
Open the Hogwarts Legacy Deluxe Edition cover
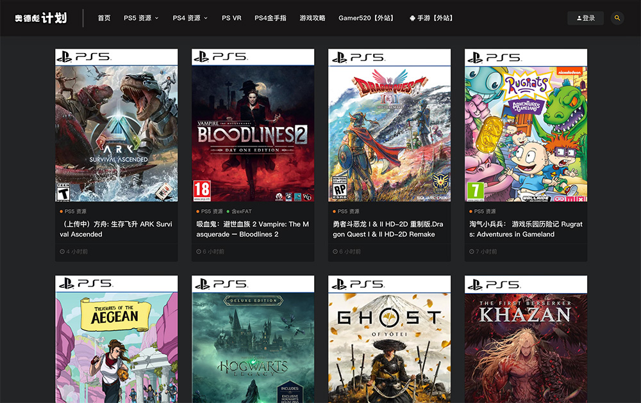[x=253, y=339]
